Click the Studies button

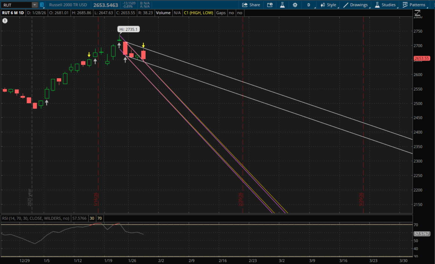point(385,5)
